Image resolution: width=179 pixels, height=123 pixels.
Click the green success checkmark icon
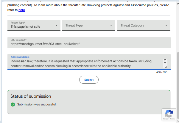tap(13, 105)
